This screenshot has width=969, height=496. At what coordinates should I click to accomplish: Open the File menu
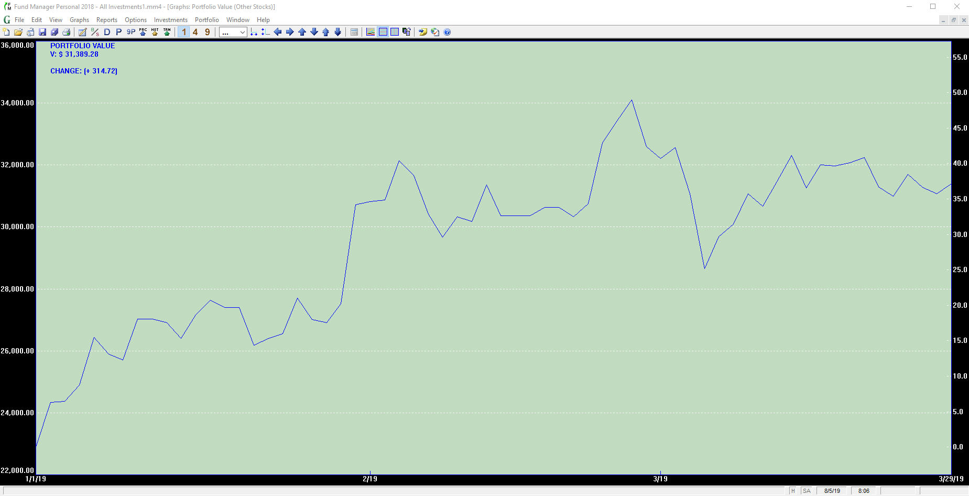19,20
